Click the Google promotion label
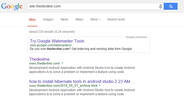The height and width of the screenshot is (98, 184). point(136,37)
